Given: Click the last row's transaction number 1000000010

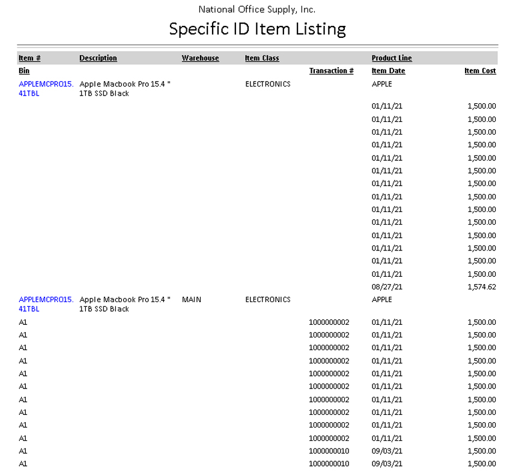Looking at the screenshot, I should (x=329, y=464).
